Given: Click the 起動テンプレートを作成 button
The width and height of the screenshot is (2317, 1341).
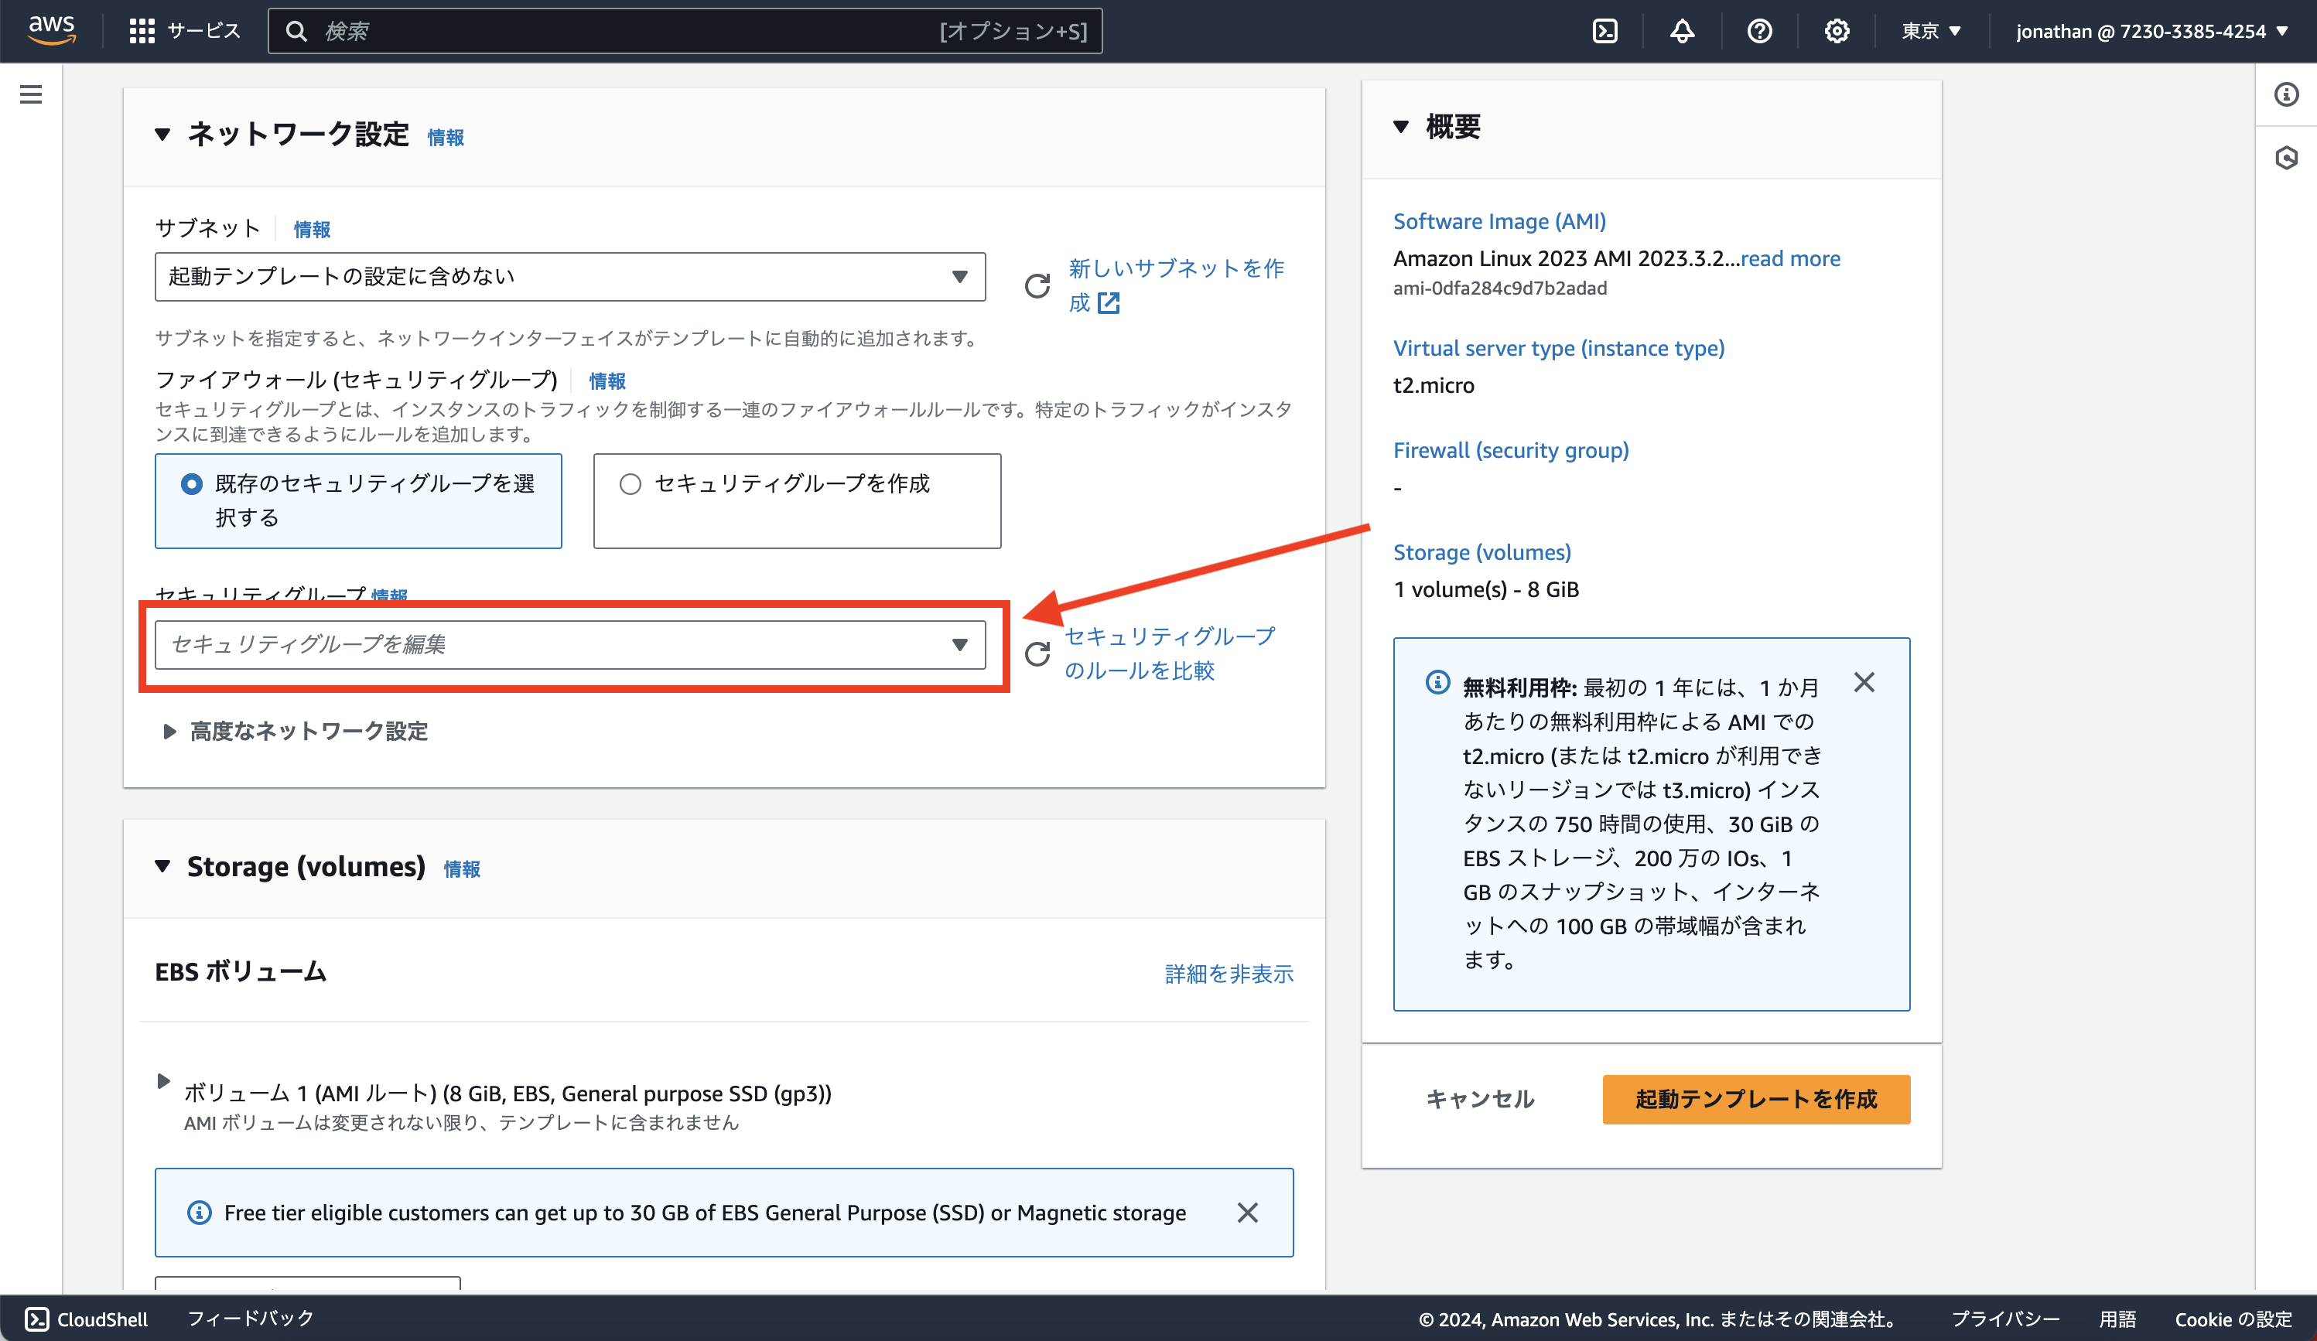Looking at the screenshot, I should pyautogui.click(x=1755, y=1099).
